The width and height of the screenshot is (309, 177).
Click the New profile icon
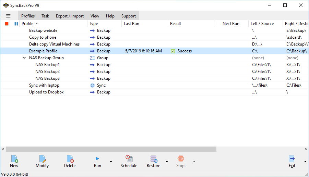pos(14,159)
